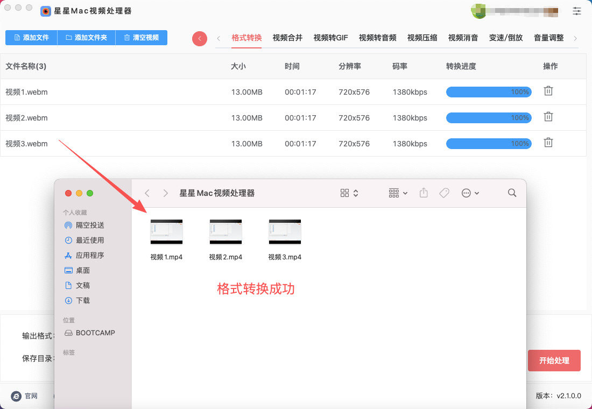The width and height of the screenshot is (592, 409).
Task: Open the 官网 website link icon
Action: click(x=16, y=396)
